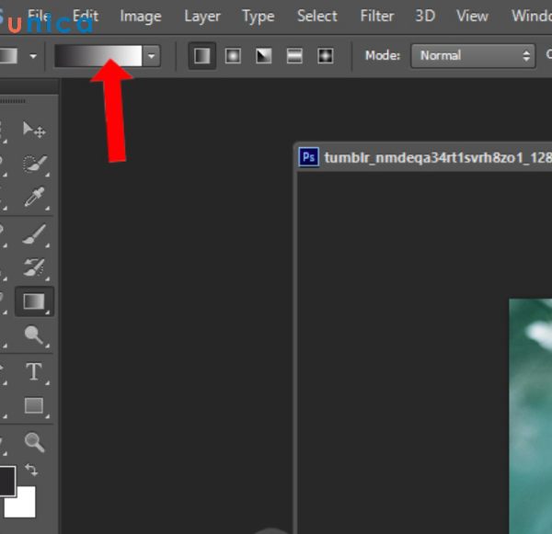Choose Linear Gradient style
552x534 pixels.
pos(202,55)
